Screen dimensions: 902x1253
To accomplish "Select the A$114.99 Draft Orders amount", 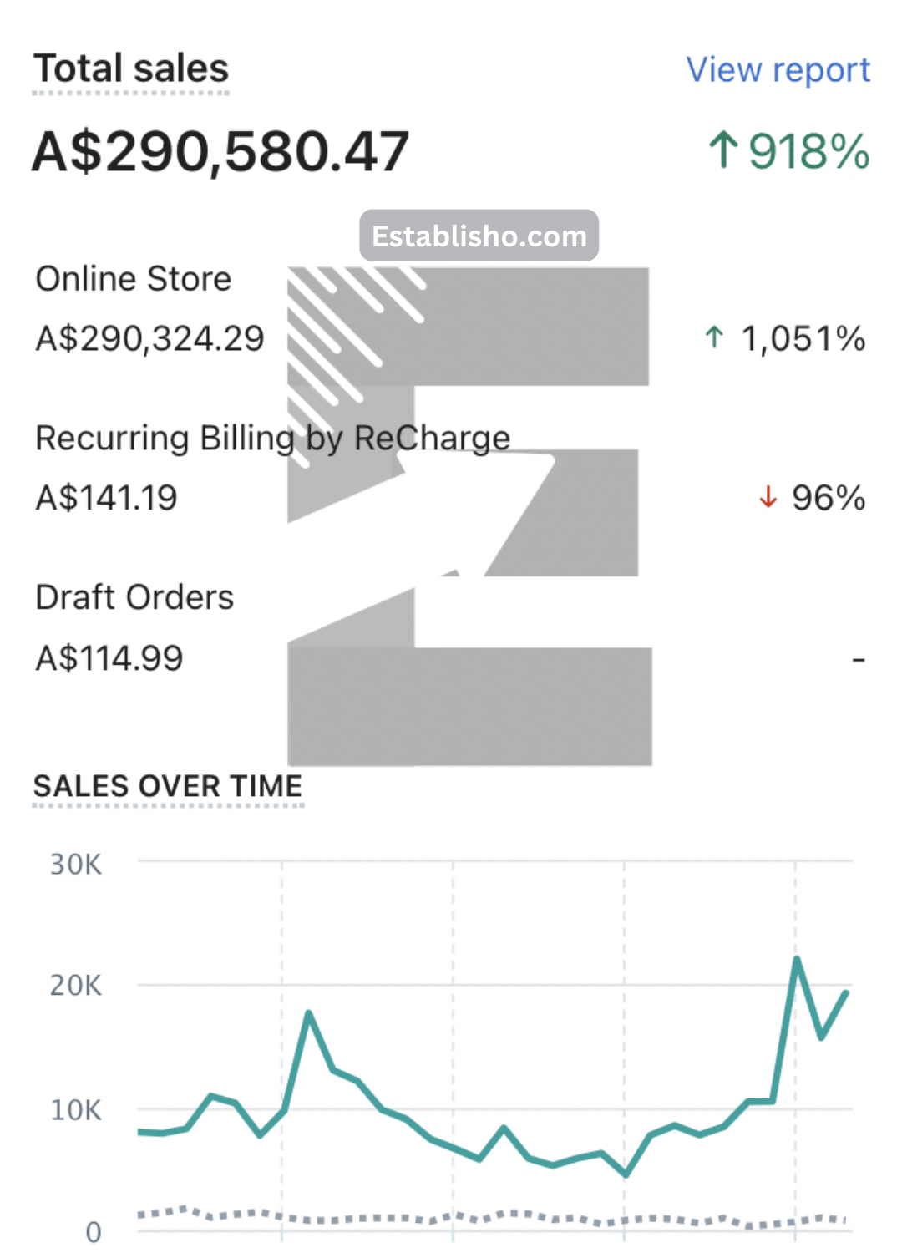I will click(x=109, y=658).
